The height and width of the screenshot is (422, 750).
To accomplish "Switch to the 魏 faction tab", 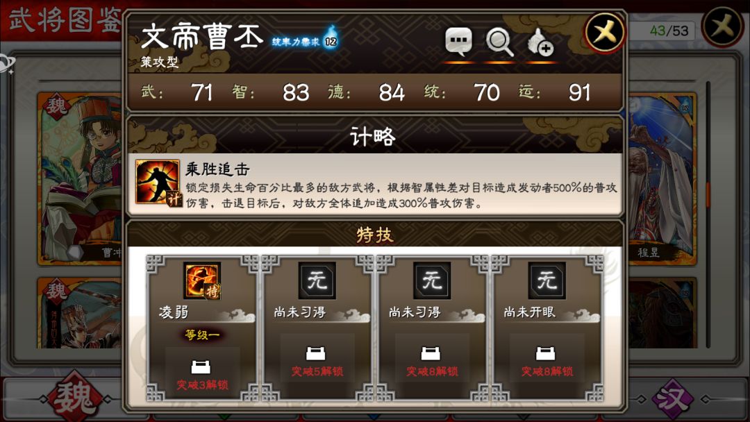I will [x=74, y=398].
